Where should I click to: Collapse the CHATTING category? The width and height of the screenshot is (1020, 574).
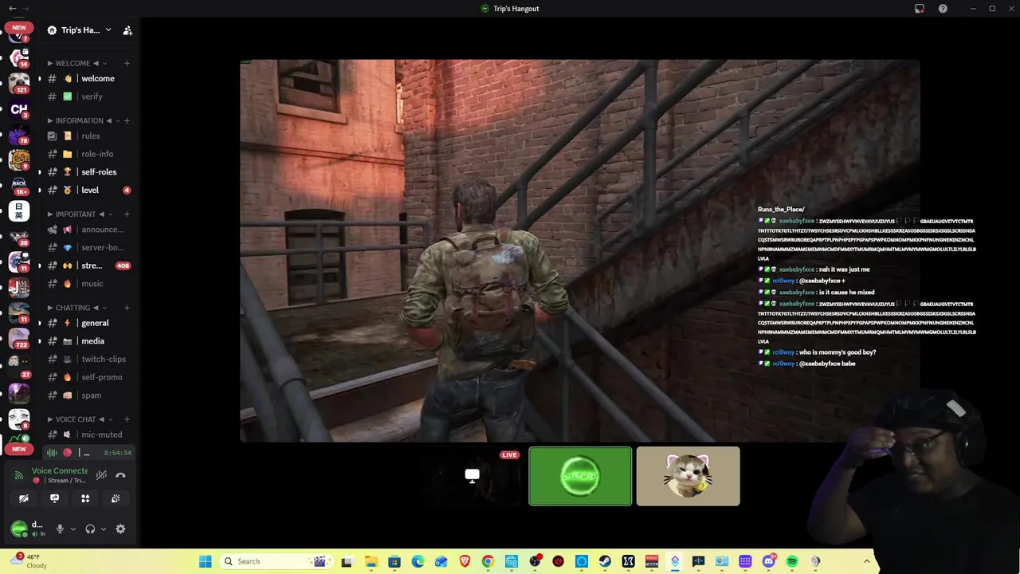(x=76, y=307)
